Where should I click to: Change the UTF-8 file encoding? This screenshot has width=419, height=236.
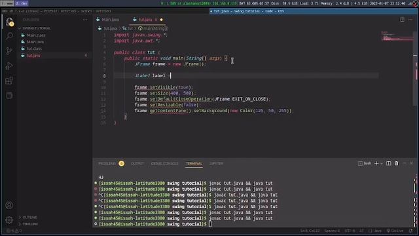[350, 231]
